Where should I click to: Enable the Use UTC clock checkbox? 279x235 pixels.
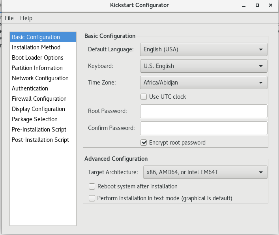point(144,97)
